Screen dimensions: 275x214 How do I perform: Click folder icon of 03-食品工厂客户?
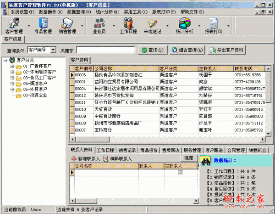point(19,78)
